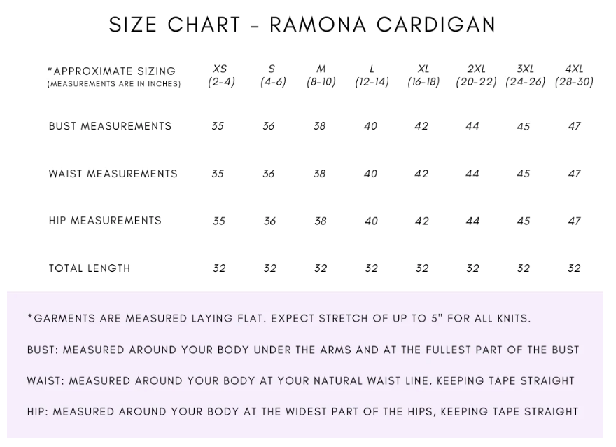616x447 pixels.
Task: Select the total length value for 2XL
Action: [472, 268]
